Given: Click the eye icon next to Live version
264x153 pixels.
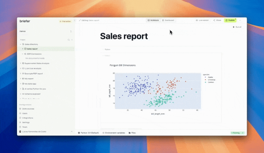Looking at the screenshot, I should tap(197, 20).
